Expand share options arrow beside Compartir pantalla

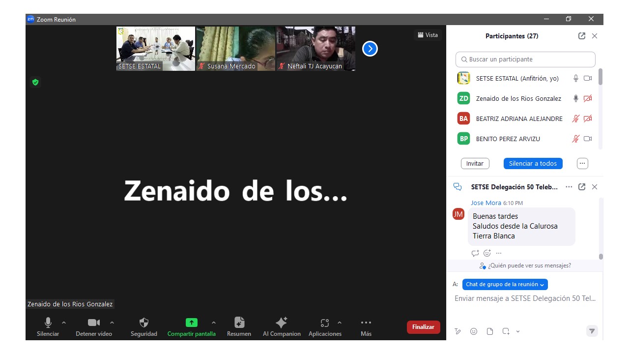pyautogui.click(x=213, y=323)
